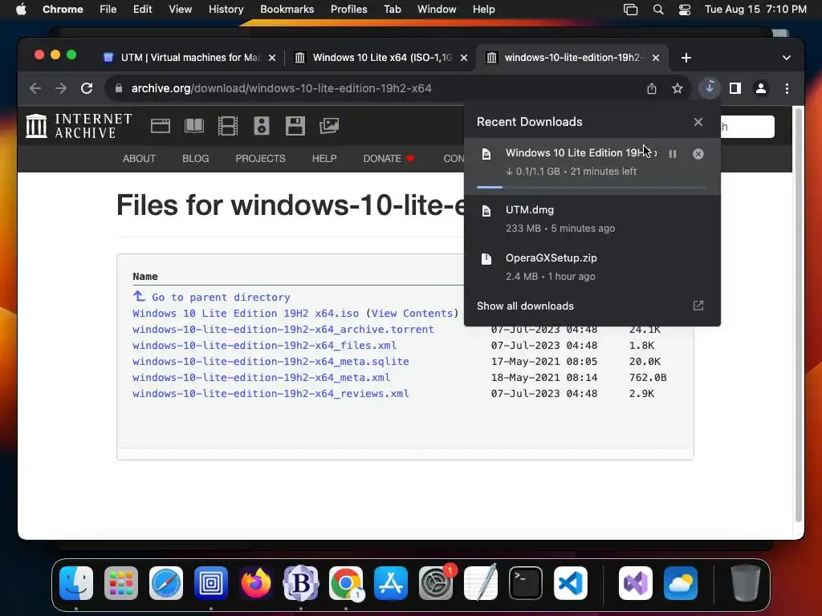This screenshot has width=822, height=616.
Task: Open the Video film icon
Action: pyautogui.click(x=227, y=126)
